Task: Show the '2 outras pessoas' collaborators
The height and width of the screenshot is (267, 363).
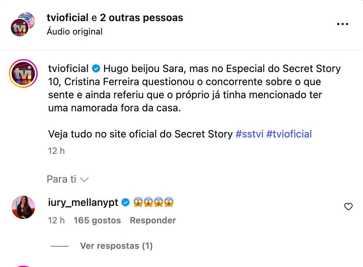Action: (141, 17)
